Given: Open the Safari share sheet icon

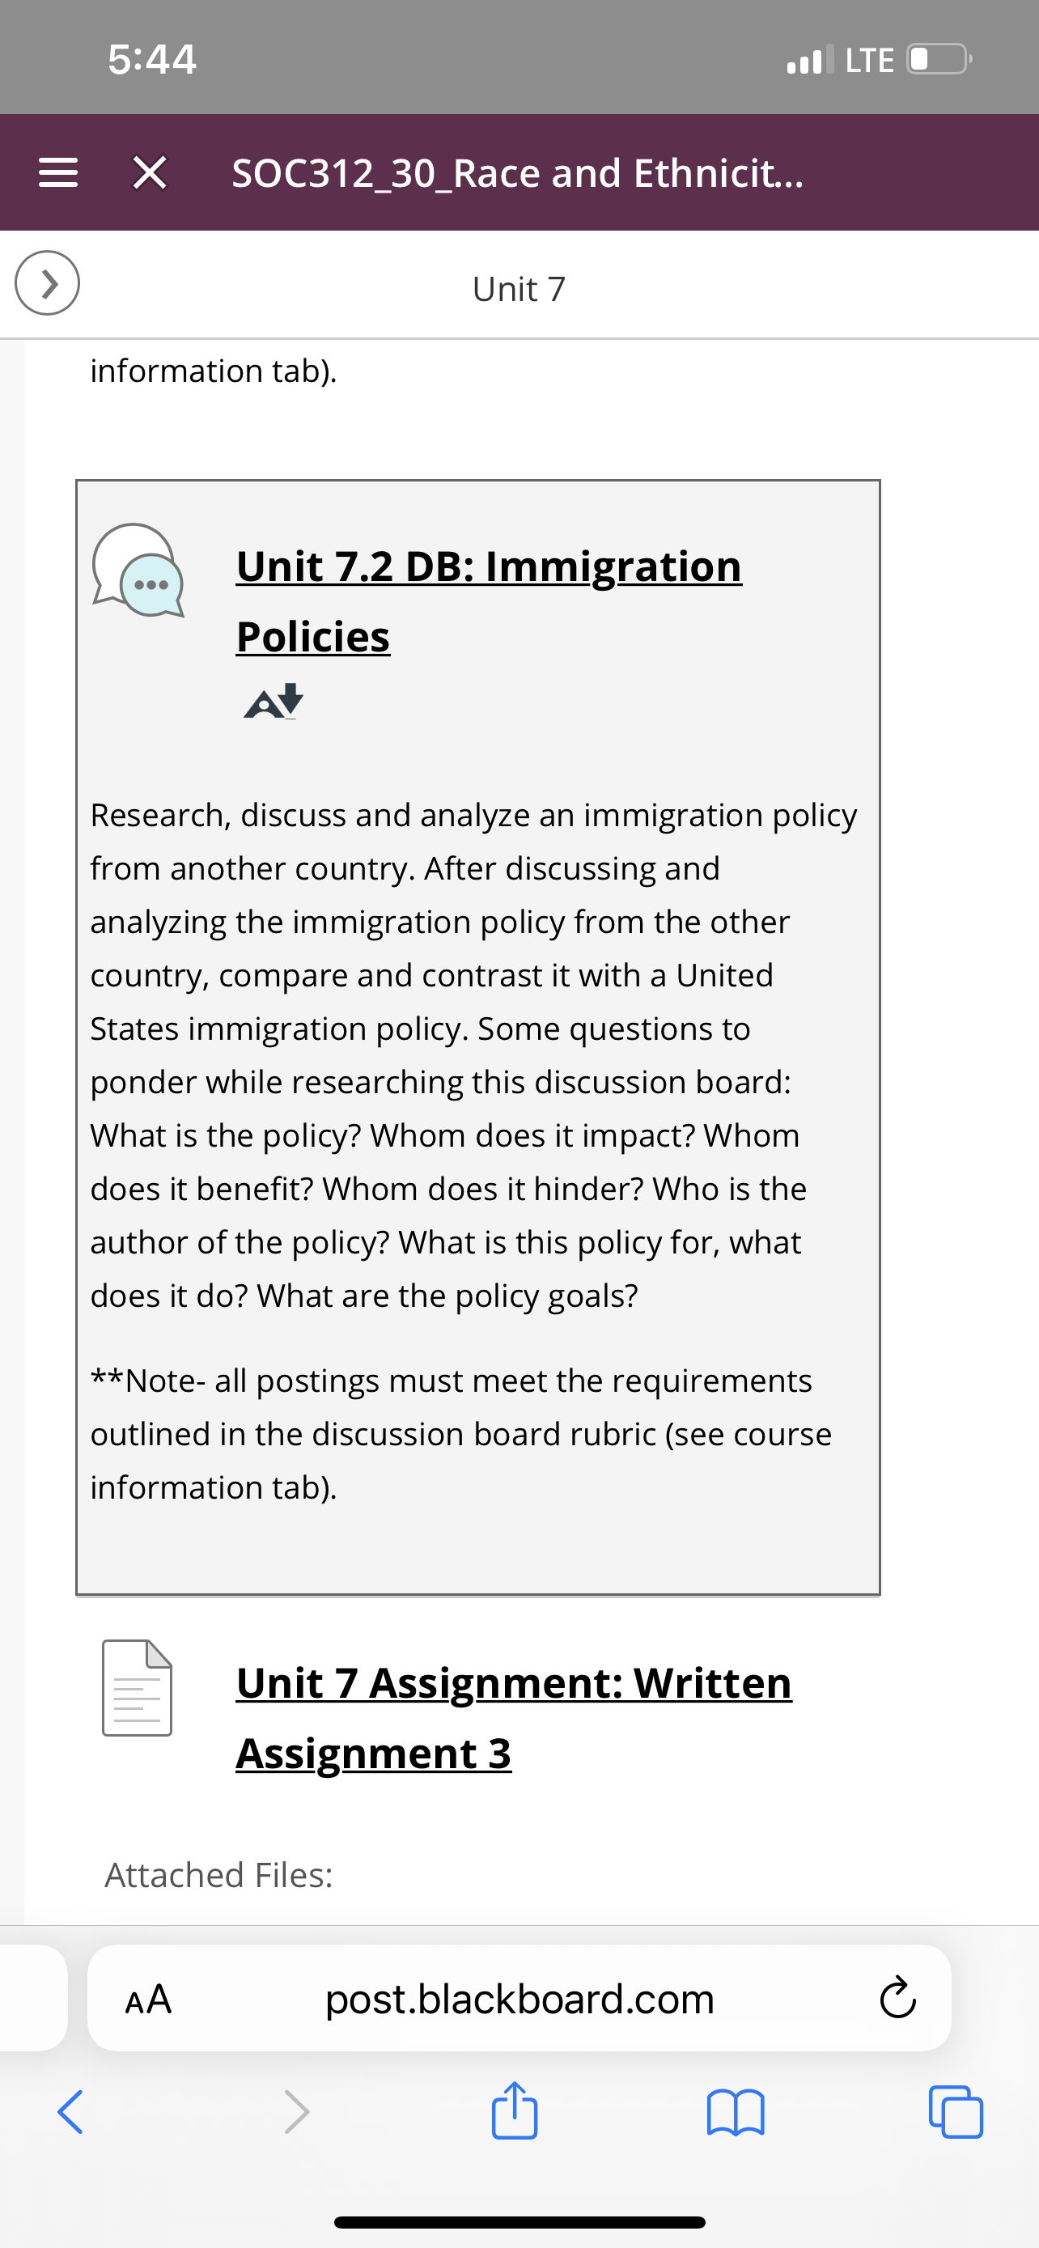Looking at the screenshot, I should click(515, 2110).
